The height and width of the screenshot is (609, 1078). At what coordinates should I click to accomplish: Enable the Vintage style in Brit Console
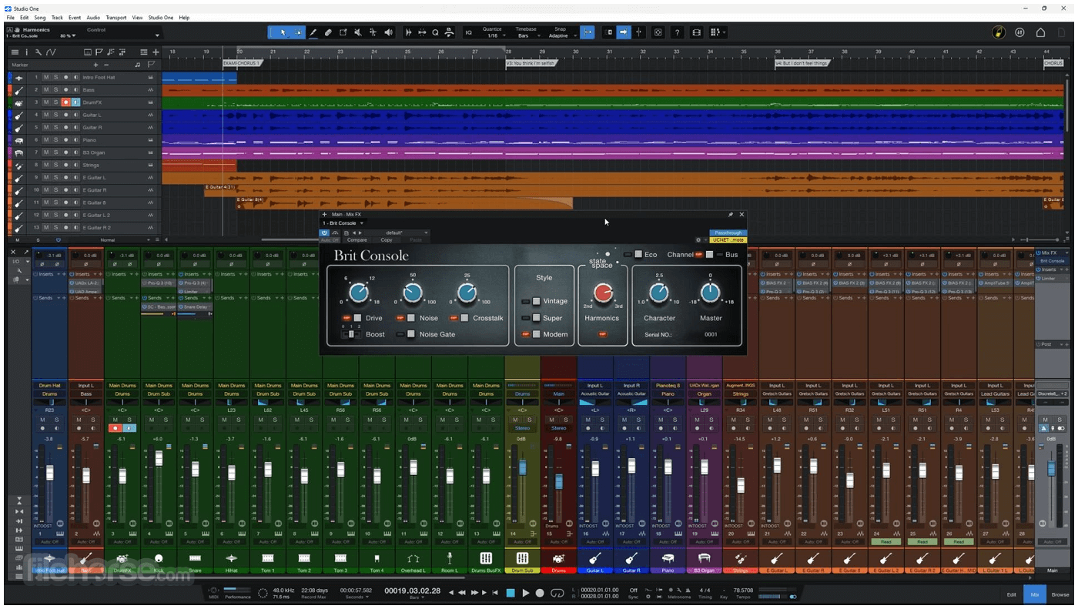[x=536, y=301]
